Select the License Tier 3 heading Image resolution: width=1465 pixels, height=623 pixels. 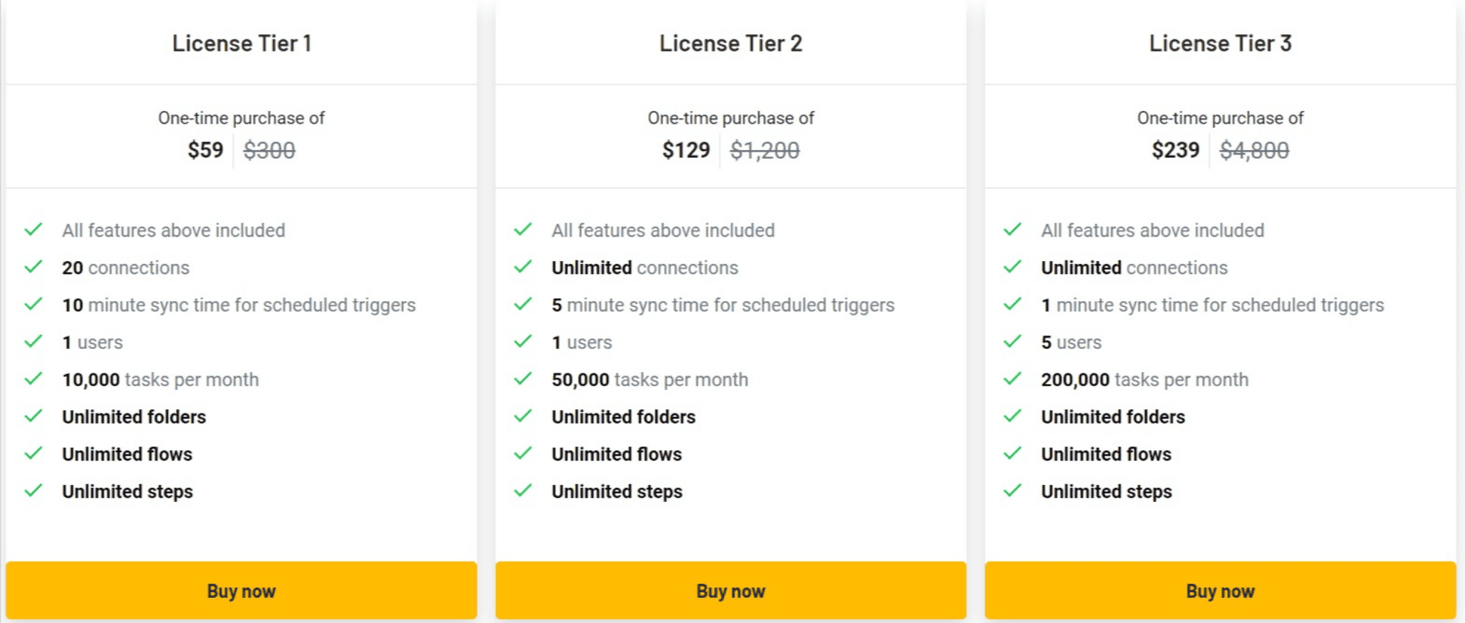[1220, 44]
